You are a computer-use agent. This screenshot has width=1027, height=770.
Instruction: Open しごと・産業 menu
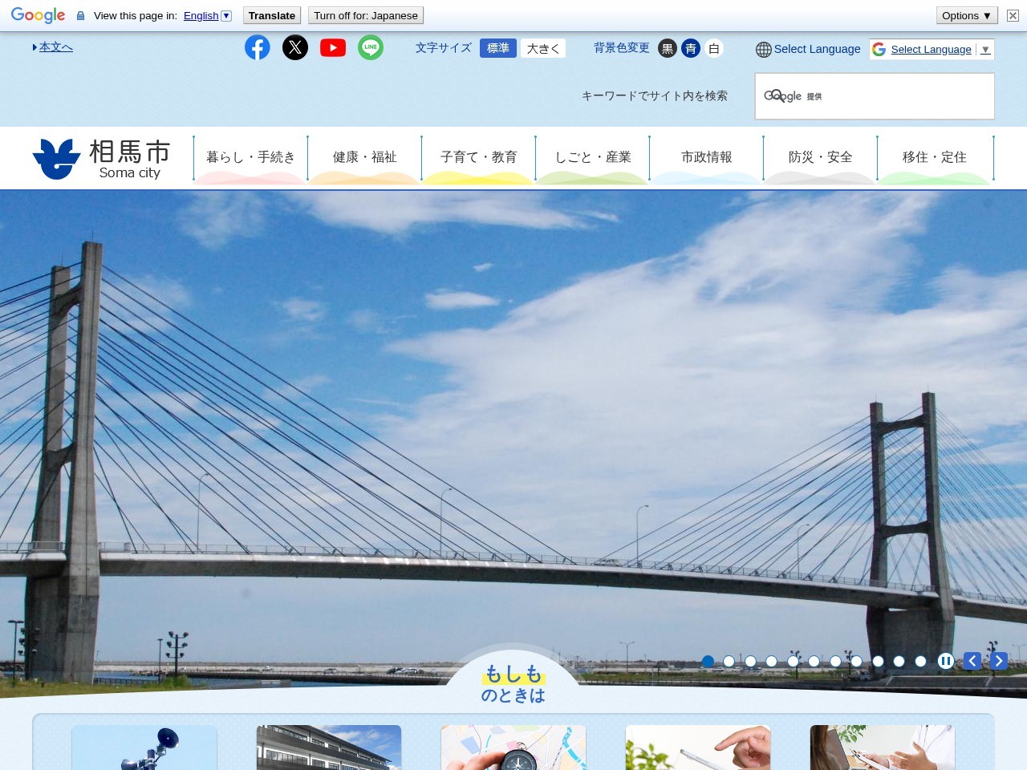[x=593, y=158]
